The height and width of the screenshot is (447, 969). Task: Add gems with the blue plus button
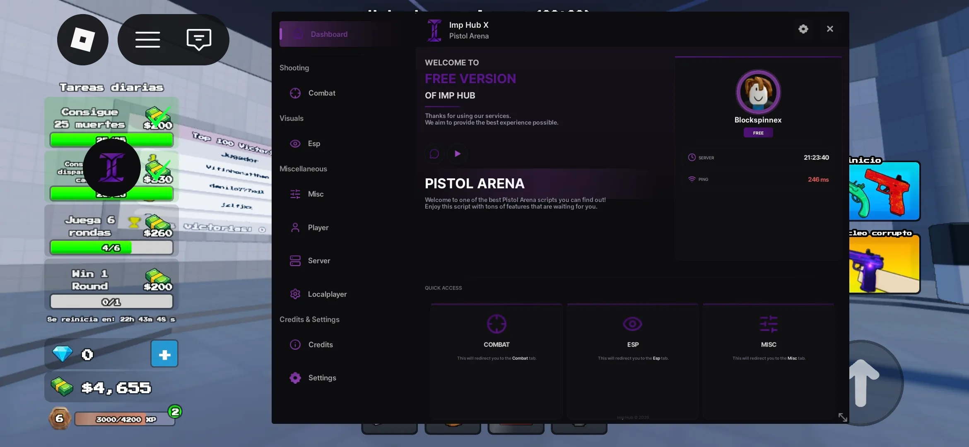pos(164,354)
